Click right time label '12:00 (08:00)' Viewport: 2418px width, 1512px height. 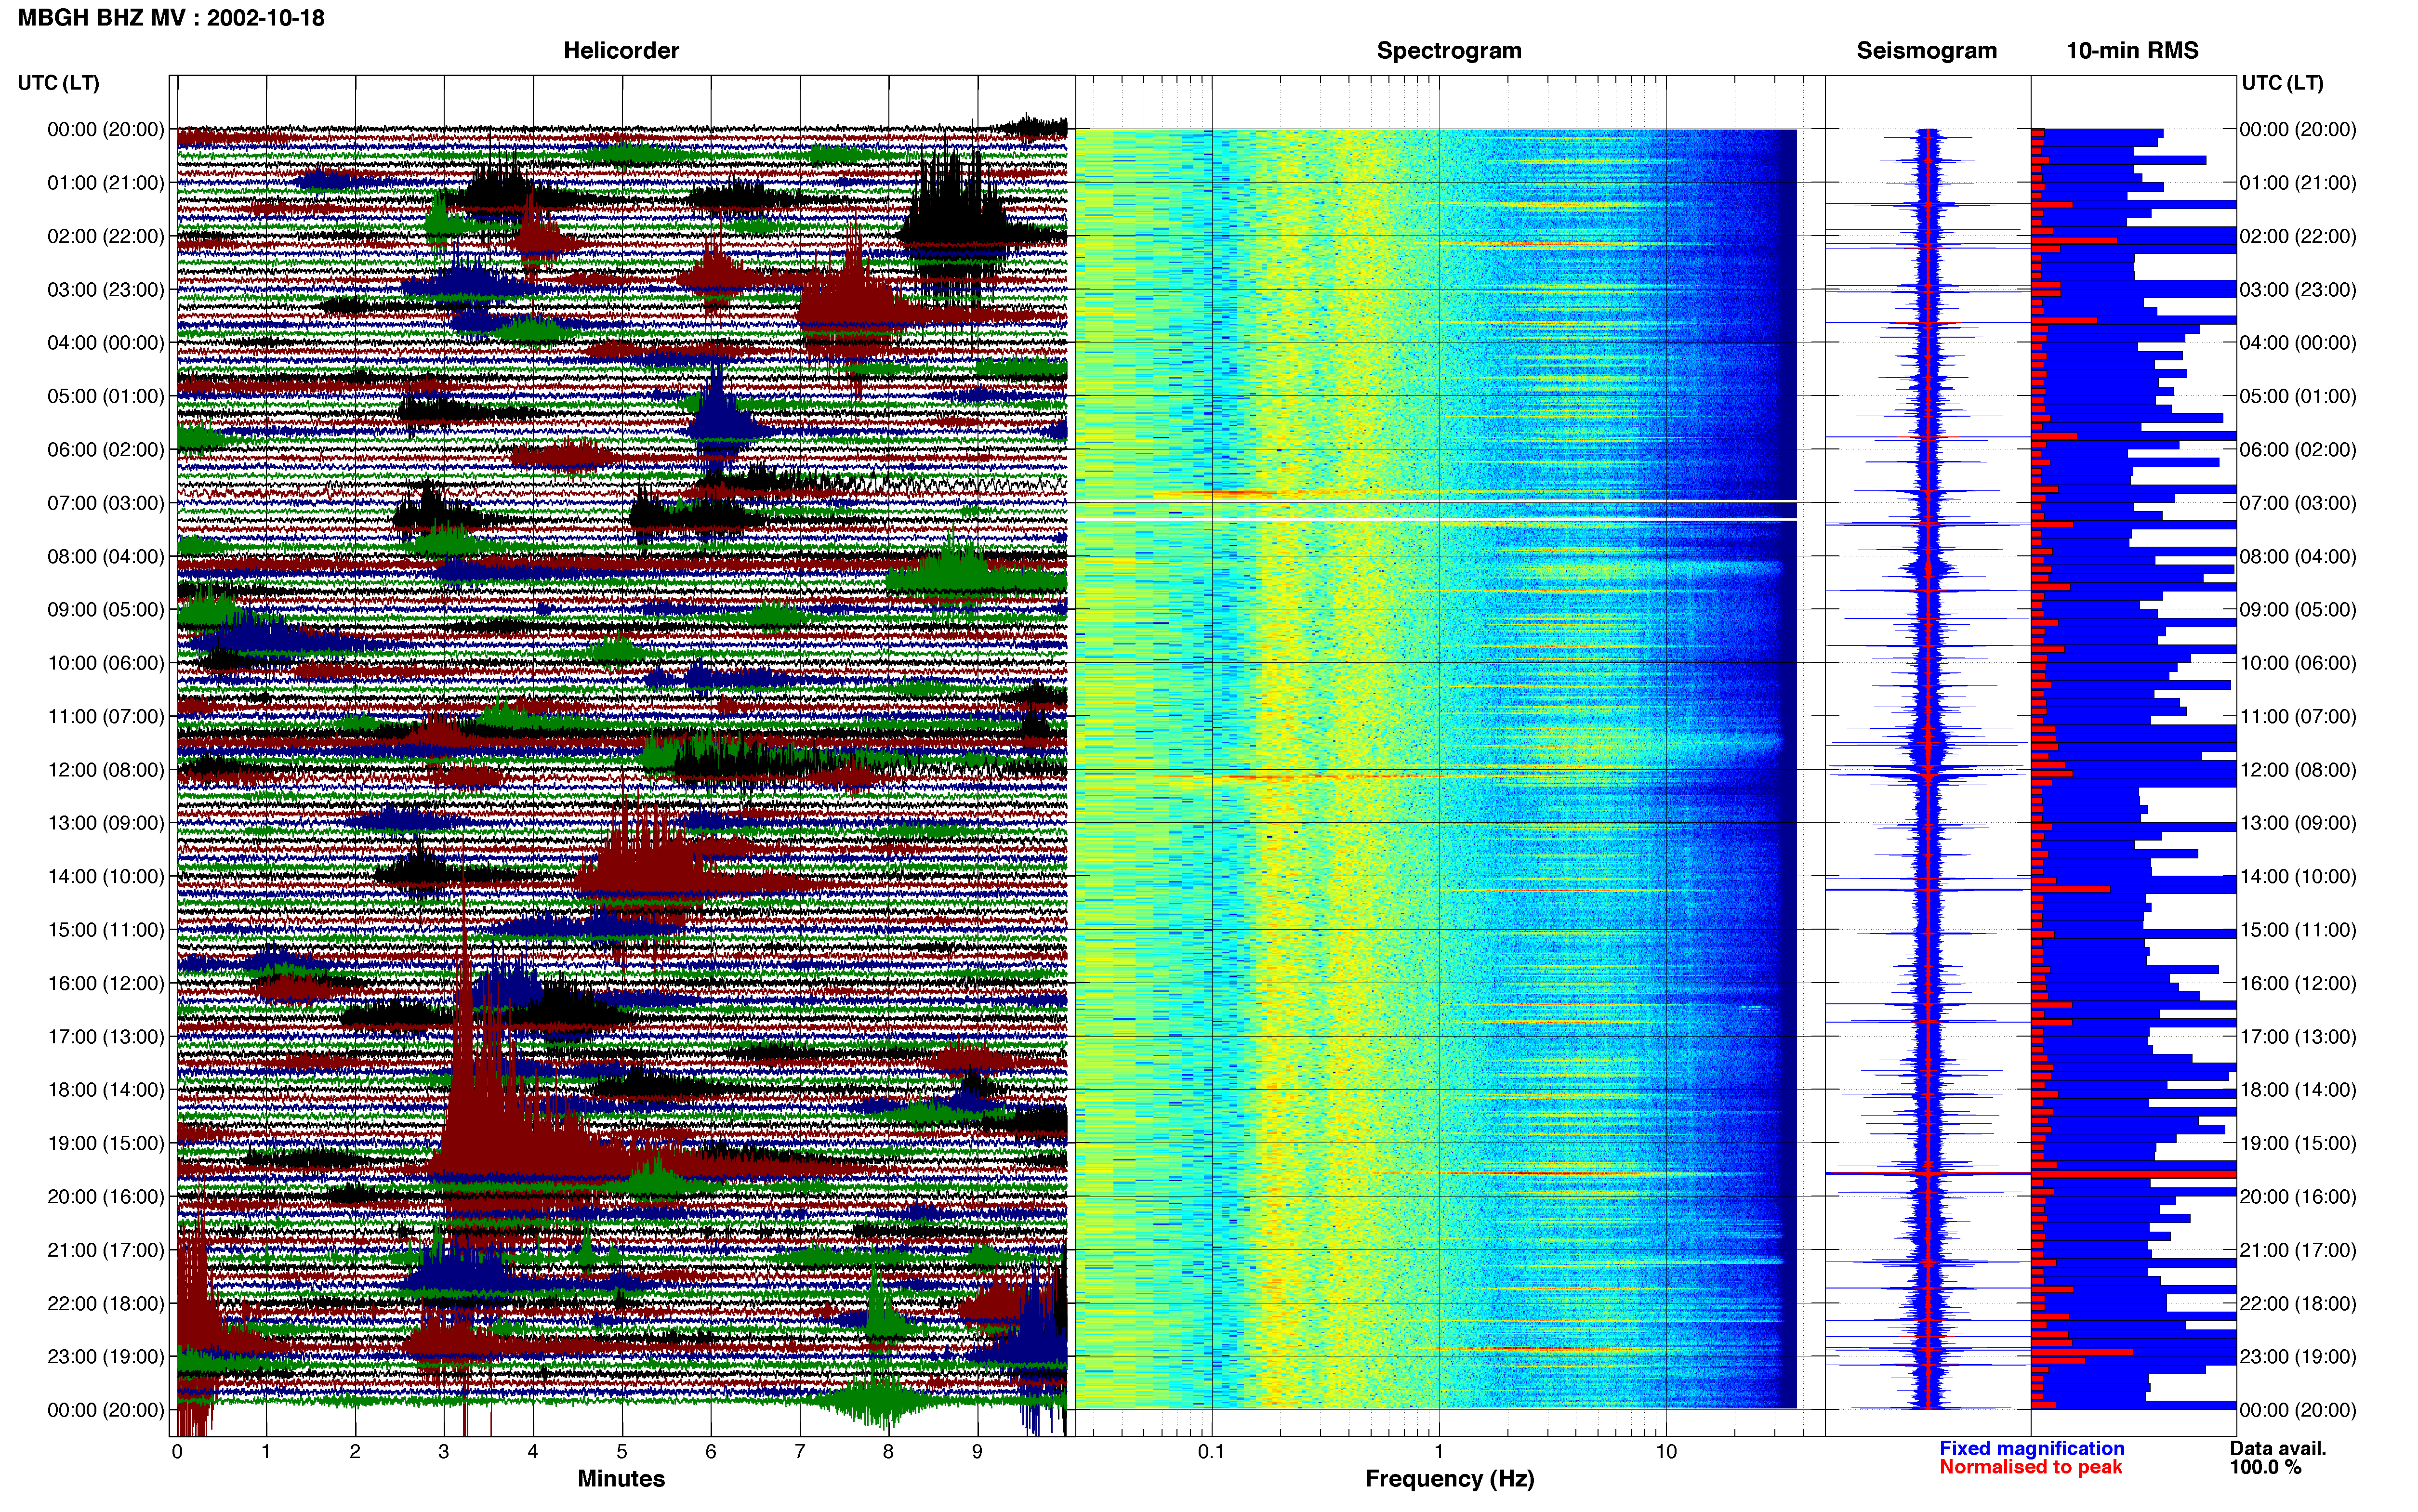point(2298,770)
